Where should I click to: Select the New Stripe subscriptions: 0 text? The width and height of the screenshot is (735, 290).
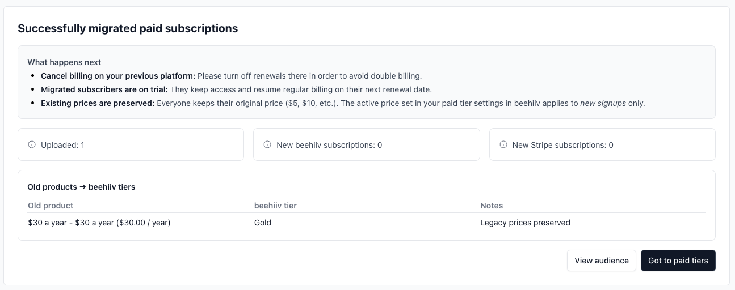tap(562, 145)
